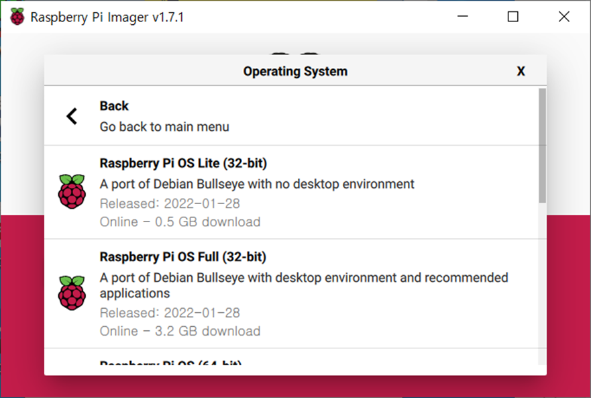This screenshot has width=591, height=398.
Task: Click the scrollbar track below the thumb
Action: point(543,284)
